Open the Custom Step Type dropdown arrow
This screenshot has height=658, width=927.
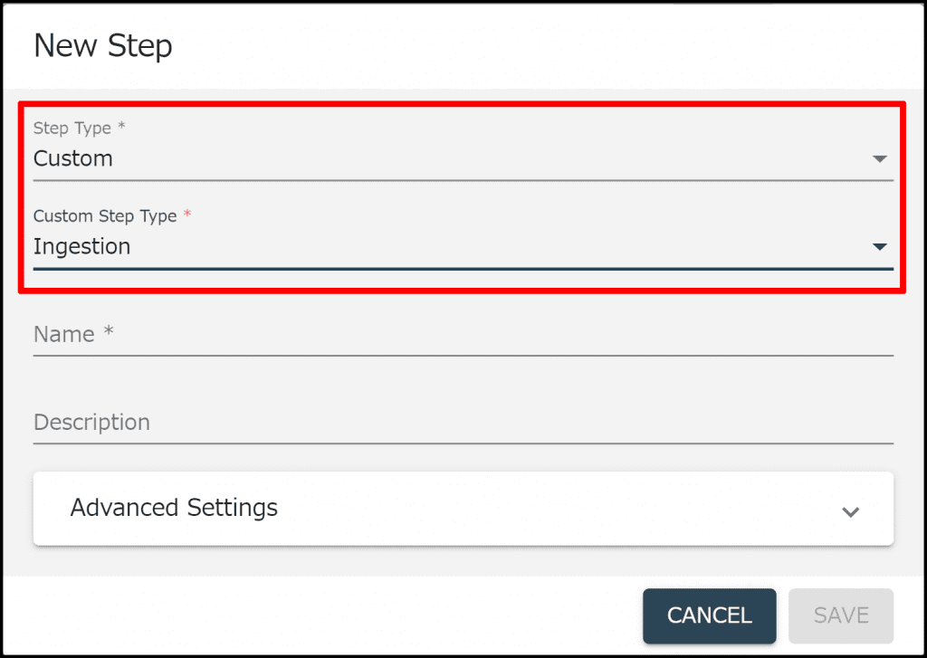click(x=879, y=247)
